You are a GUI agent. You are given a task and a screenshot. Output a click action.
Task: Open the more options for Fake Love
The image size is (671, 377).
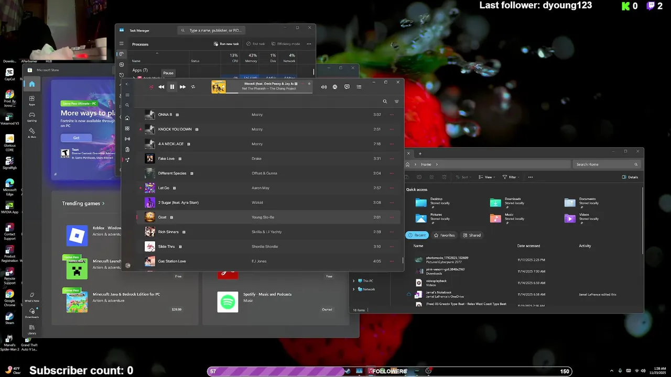click(392, 159)
